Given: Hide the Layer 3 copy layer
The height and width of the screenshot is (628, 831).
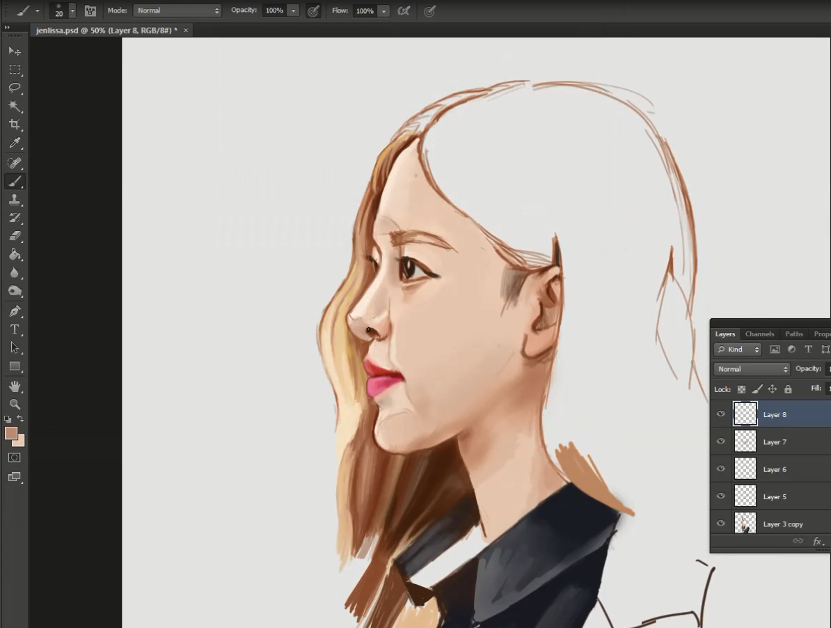Looking at the screenshot, I should pos(721,524).
